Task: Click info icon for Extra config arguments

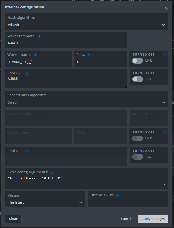Action: point(52,172)
